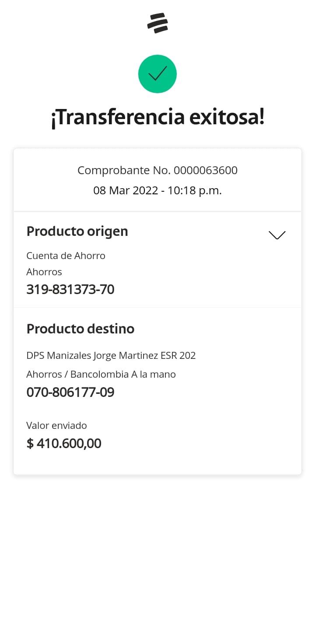
Task: Click the green success checkmark icon
Action: 157,74
